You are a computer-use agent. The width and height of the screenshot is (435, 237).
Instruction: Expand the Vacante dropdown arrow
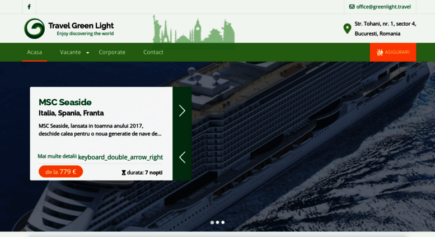click(88, 53)
